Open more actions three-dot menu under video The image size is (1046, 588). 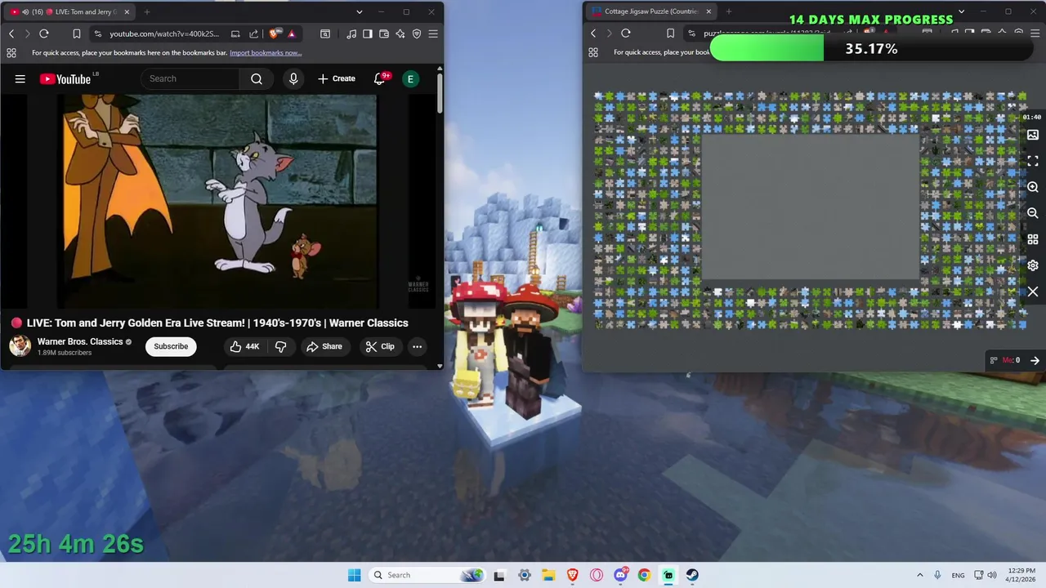point(417,346)
